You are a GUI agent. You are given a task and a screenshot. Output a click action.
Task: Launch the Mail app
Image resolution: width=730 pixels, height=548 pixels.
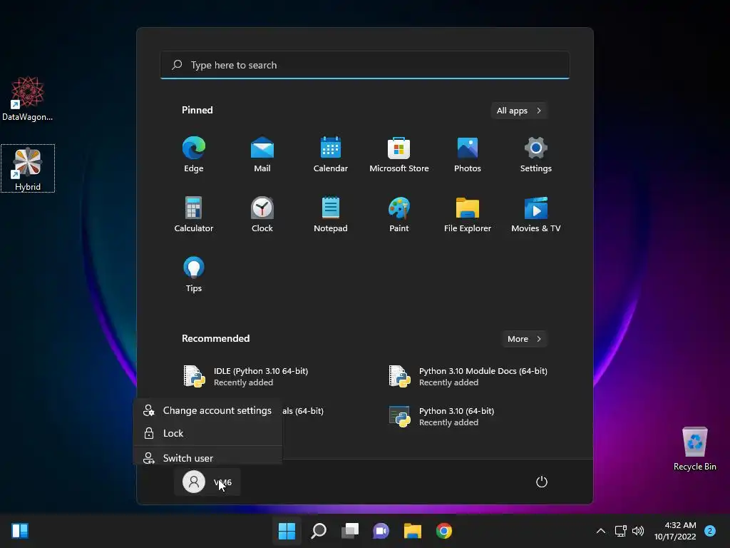point(262,155)
